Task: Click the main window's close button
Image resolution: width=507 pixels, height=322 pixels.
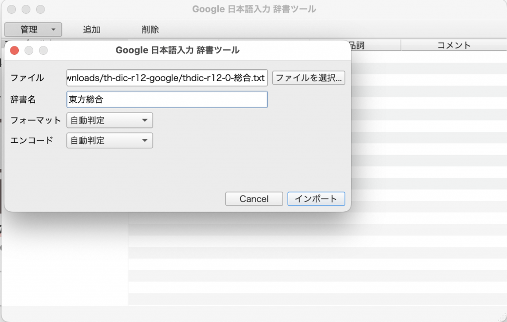Action: pos(12,9)
